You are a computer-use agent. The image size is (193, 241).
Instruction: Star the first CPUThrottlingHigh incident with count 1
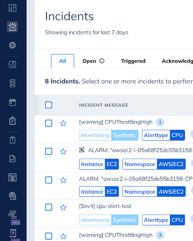click(x=63, y=123)
